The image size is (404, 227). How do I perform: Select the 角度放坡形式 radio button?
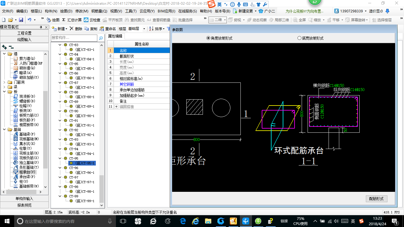click(x=209, y=38)
